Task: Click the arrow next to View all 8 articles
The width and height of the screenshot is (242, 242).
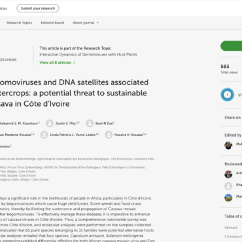Action: point(74,63)
